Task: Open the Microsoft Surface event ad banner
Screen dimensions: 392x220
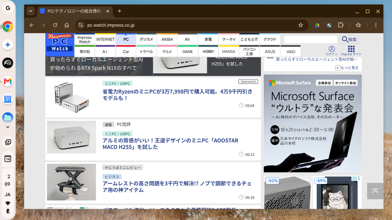Action: click(x=313, y=124)
